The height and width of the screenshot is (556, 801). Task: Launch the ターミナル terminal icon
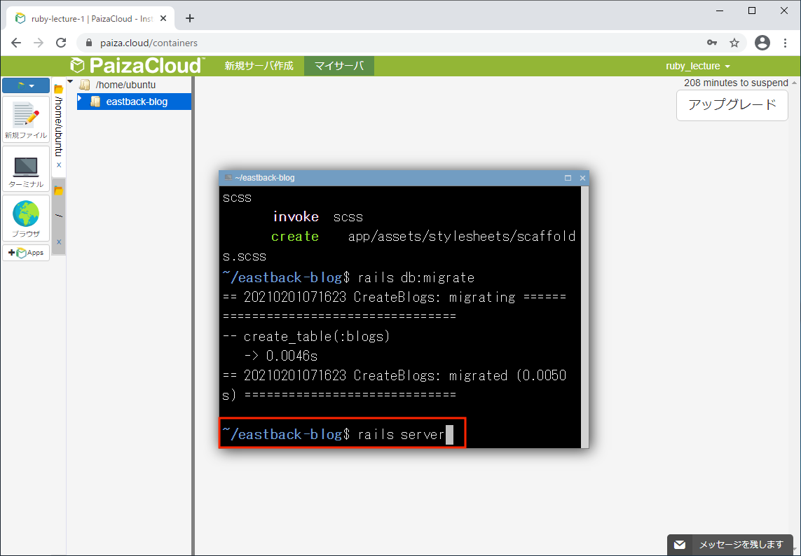[x=26, y=169]
